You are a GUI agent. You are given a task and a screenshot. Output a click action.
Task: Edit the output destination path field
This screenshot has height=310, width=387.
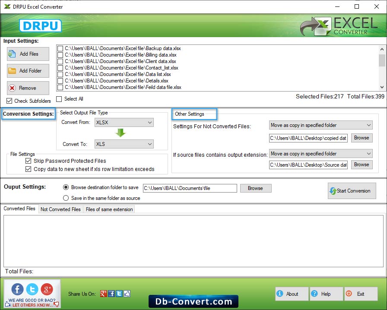(190, 188)
